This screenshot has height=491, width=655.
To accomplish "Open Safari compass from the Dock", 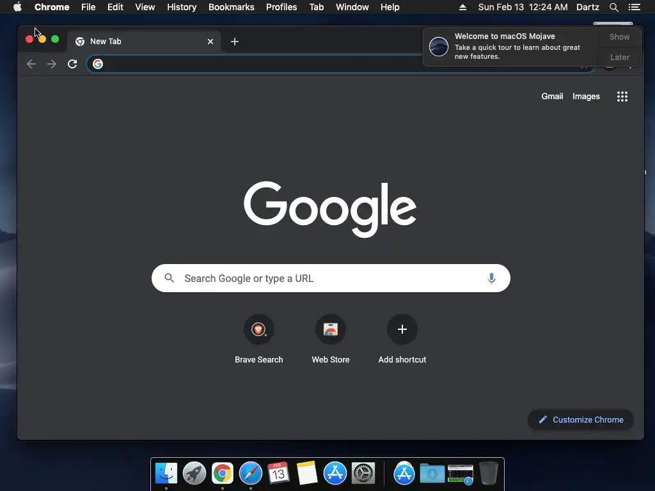I will coord(251,473).
